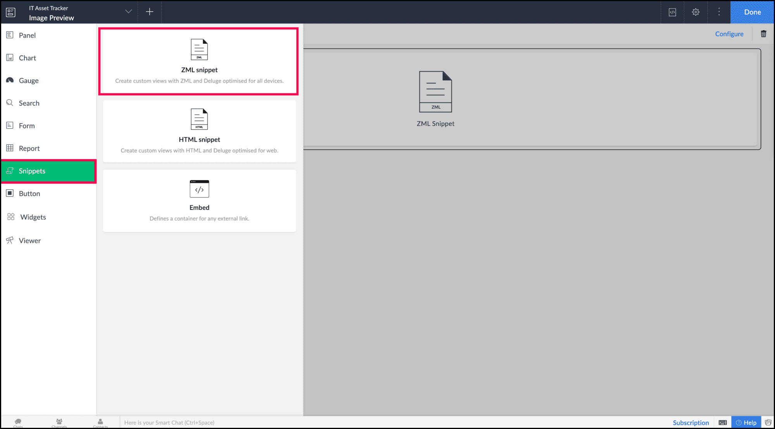
Task: Open the settings gear icon
Action: click(696, 12)
